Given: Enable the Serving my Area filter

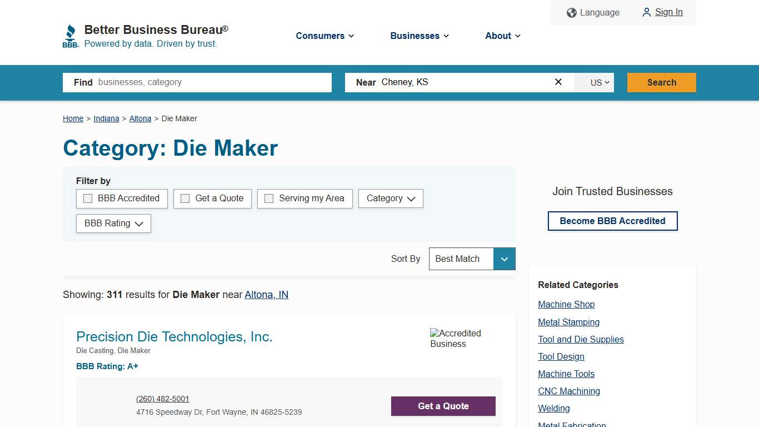Looking at the screenshot, I should 269,198.
